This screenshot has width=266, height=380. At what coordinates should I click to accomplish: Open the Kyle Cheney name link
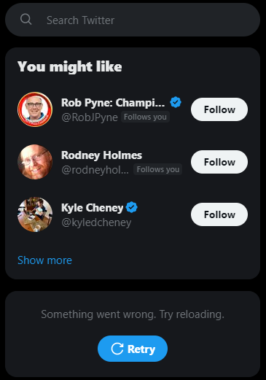[93, 208]
